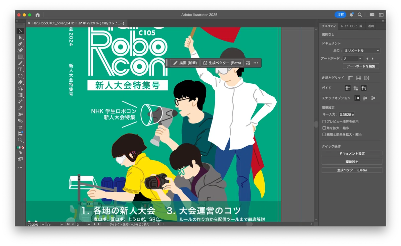Open the 単位 ミリメートル dropdown
The image size is (401, 246).
click(x=362, y=51)
